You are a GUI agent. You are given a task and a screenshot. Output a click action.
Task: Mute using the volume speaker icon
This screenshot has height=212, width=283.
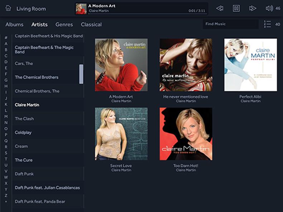[x=269, y=8]
